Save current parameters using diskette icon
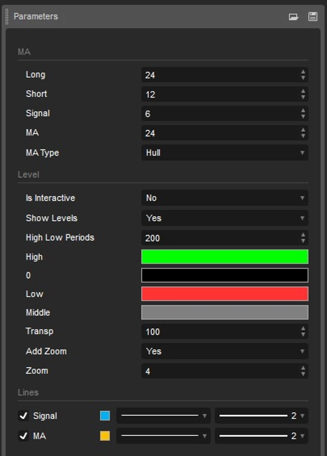Viewport: 327px width, 456px height. 312,17
